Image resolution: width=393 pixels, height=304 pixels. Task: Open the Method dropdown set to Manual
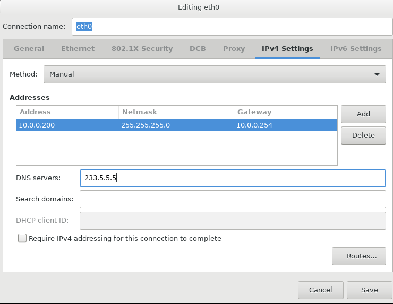point(215,74)
